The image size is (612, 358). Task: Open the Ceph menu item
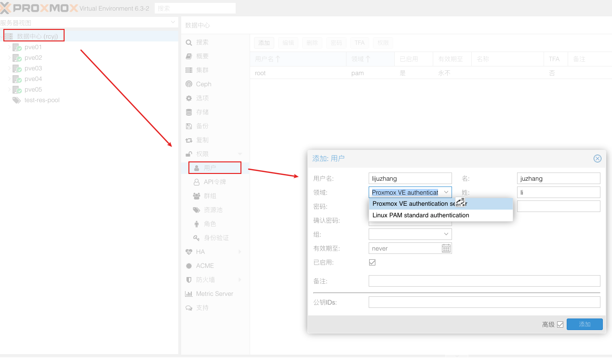coord(215,84)
